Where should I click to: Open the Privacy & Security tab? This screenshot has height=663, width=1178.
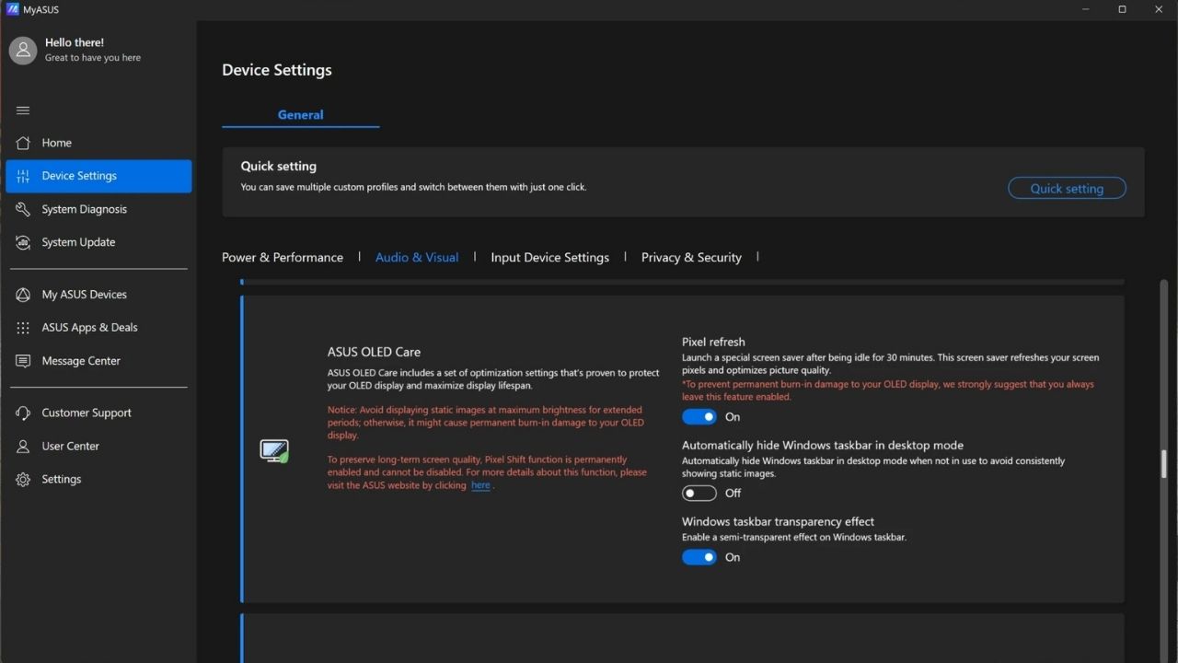click(691, 257)
